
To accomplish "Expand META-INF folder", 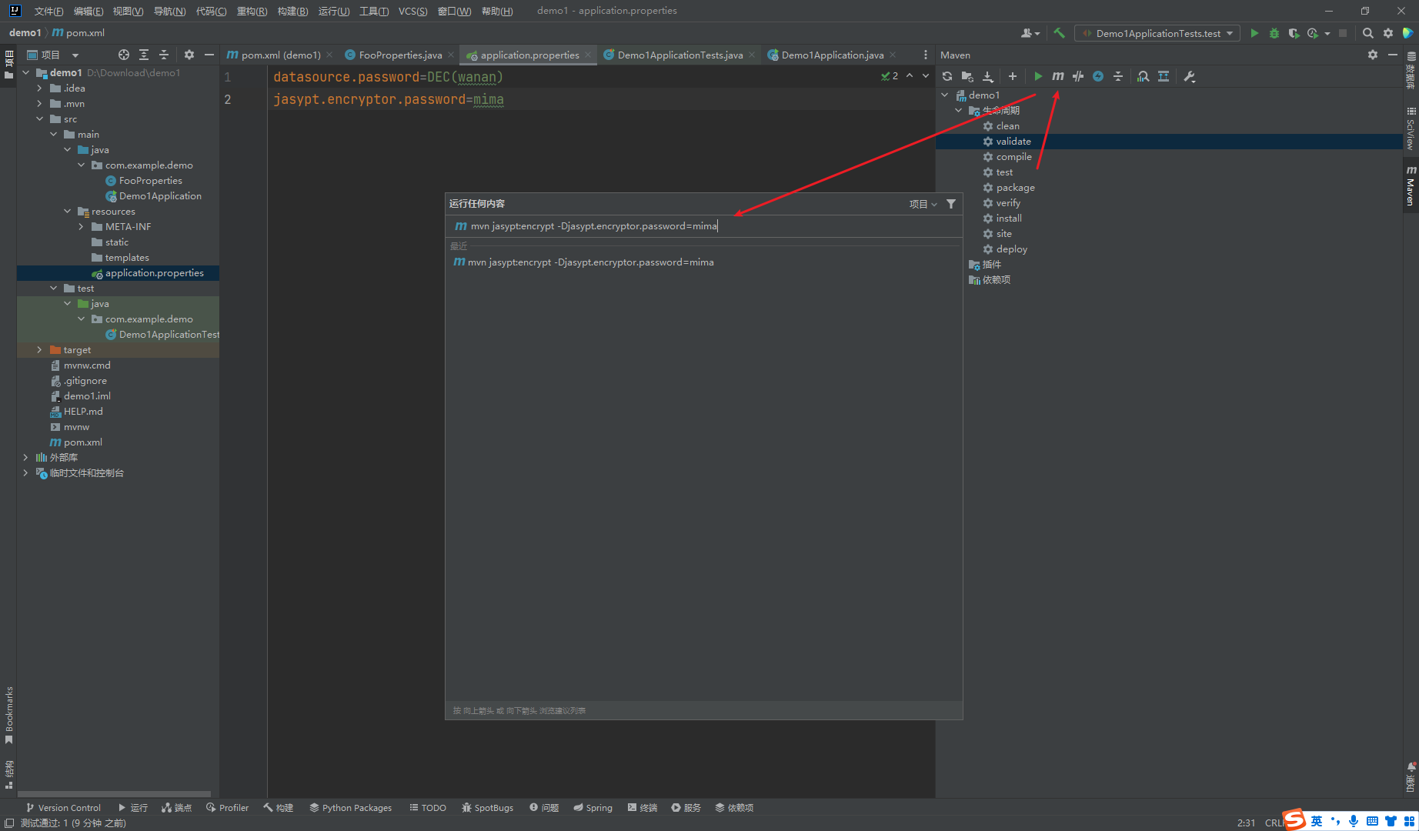I will coord(82,226).
